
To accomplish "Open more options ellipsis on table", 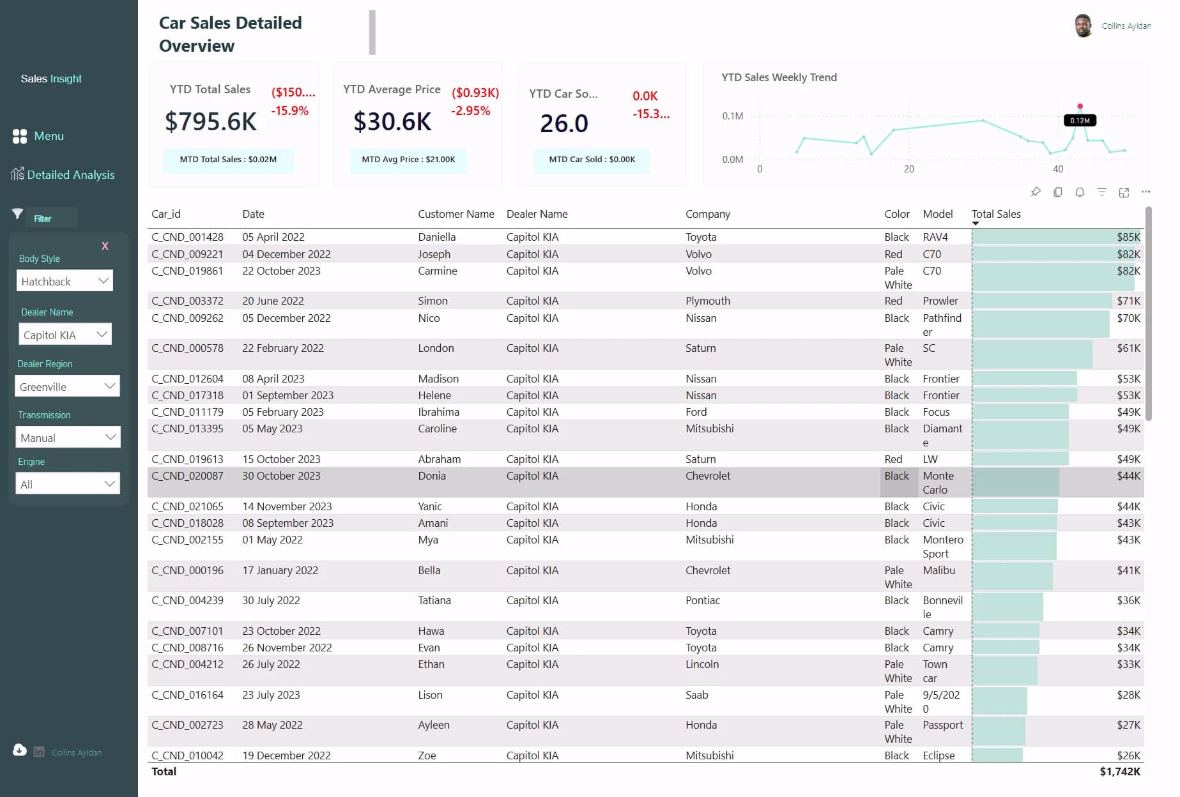I will (1146, 192).
